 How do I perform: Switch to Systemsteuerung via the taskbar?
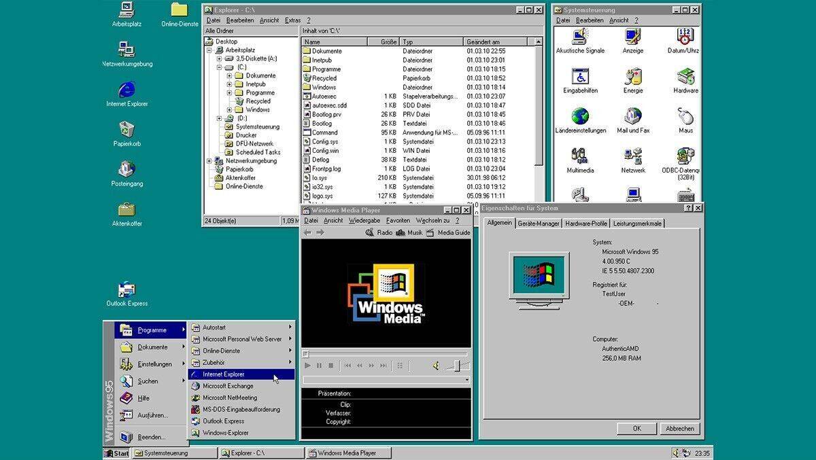pyautogui.click(x=175, y=453)
